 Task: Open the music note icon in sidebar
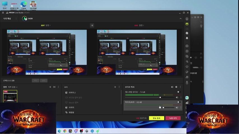click(187, 77)
